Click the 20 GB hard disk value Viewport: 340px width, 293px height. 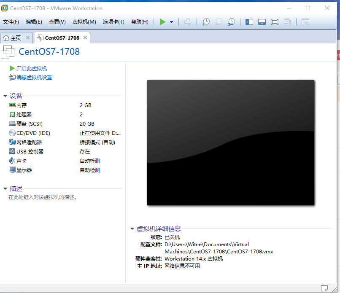(x=87, y=124)
